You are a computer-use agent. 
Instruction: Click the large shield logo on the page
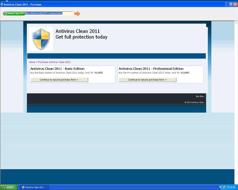click(41, 39)
